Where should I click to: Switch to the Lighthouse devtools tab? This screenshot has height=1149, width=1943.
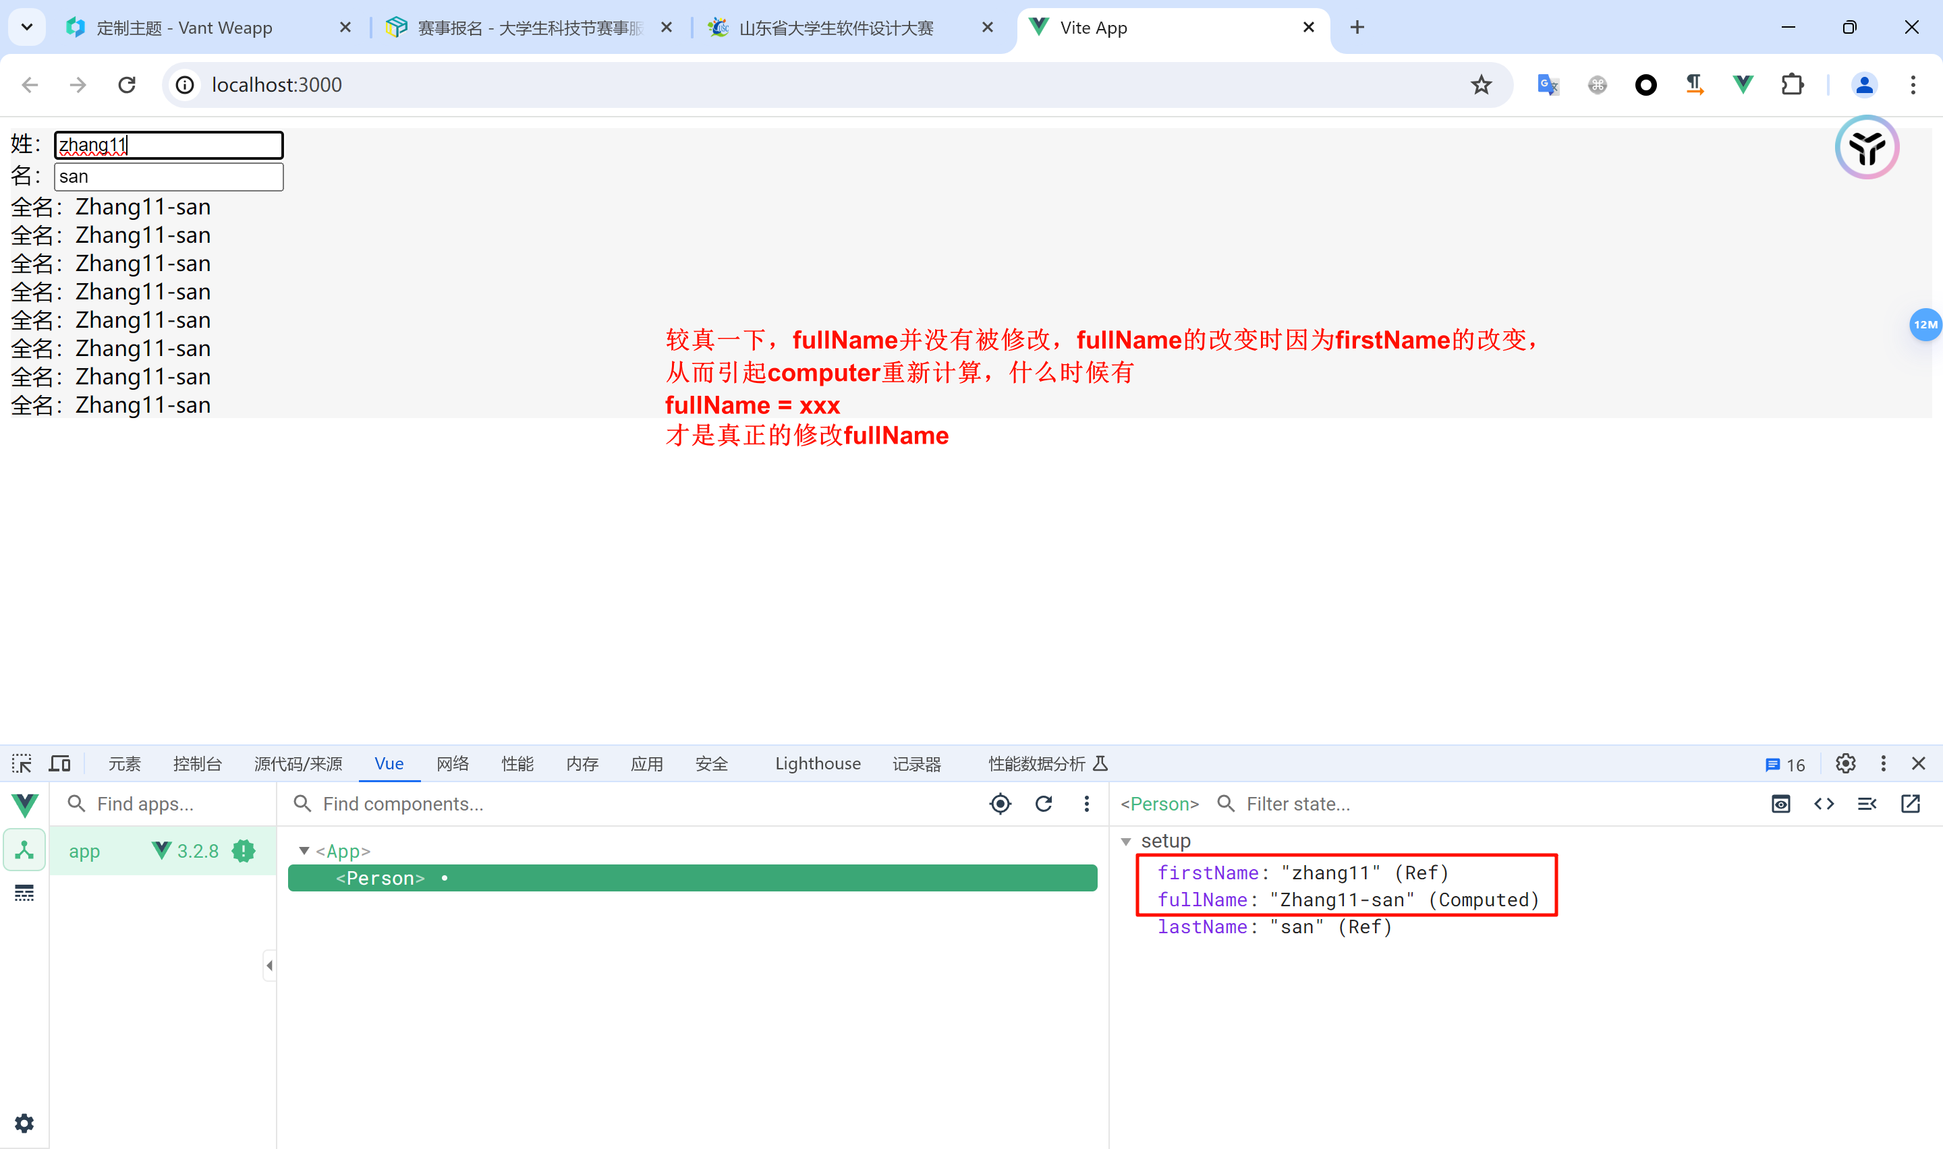(817, 763)
